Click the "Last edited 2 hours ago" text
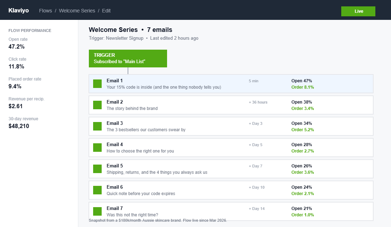This screenshot has width=391, height=227. (x=174, y=38)
